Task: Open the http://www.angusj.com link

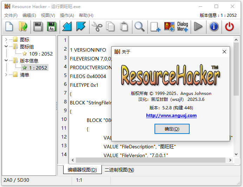Action: tap(171, 115)
